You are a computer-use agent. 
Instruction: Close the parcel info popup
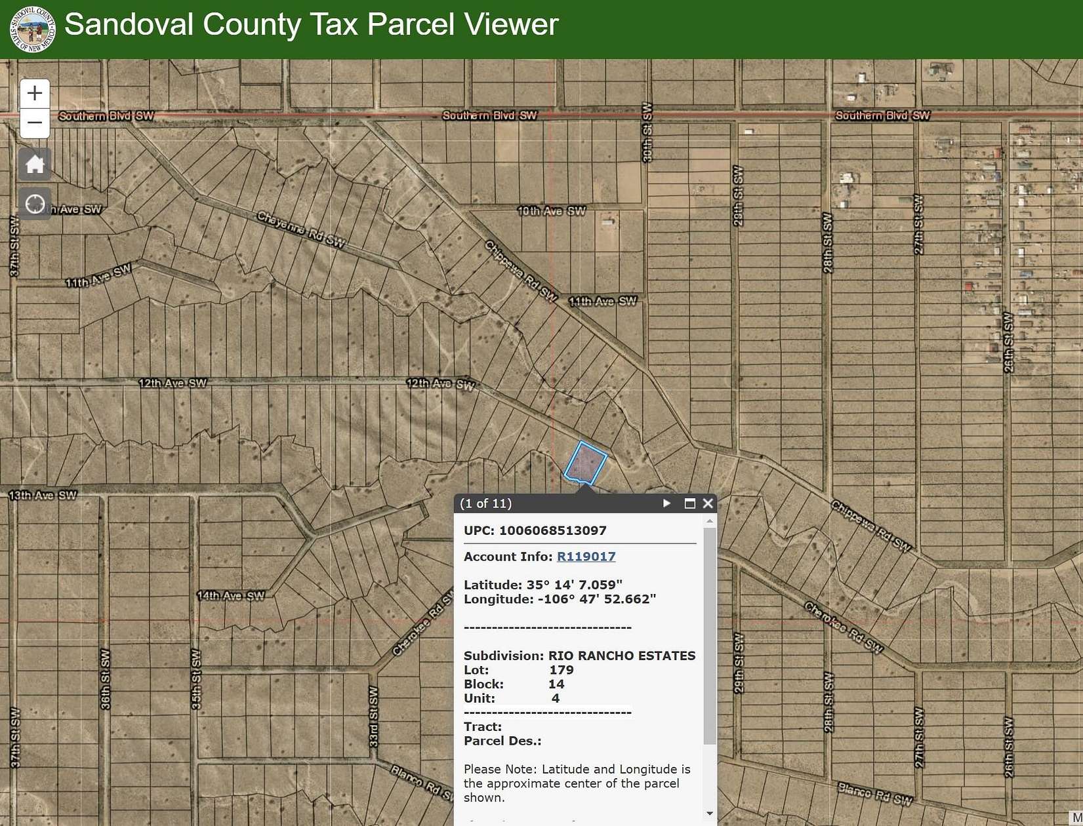[x=708, y=503]
